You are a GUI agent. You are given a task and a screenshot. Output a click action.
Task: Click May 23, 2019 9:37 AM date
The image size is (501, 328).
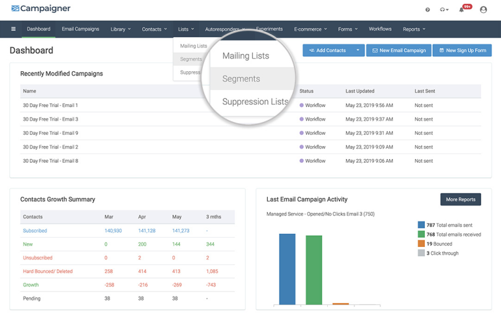click(x=369, y=119)
